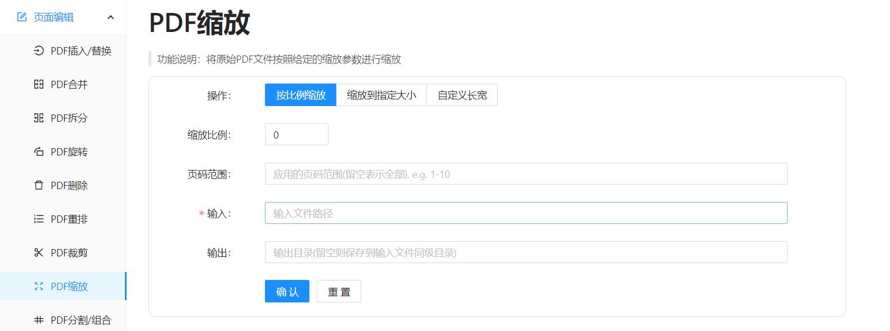This screenshot has width=890, height=331.
Task: Click the PDF合并 merge icon
Action: [x=39, y=84]
